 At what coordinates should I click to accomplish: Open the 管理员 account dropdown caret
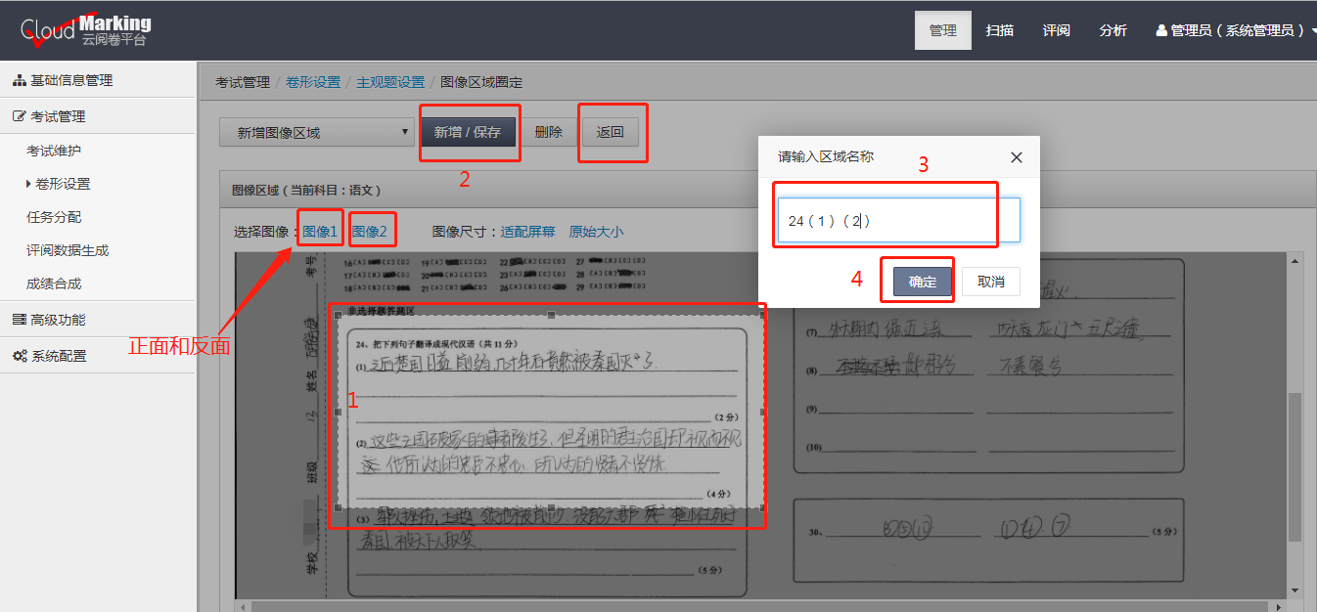tap(1311, 29)
